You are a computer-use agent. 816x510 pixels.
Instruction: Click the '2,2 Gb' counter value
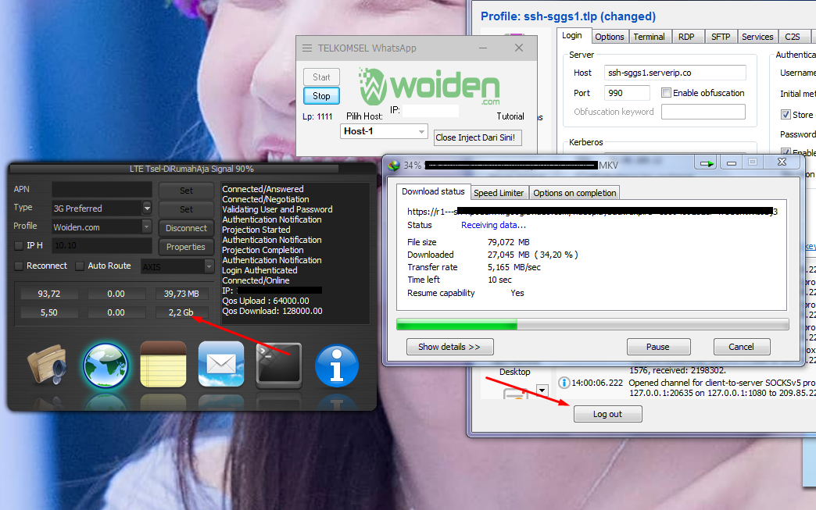181,312
